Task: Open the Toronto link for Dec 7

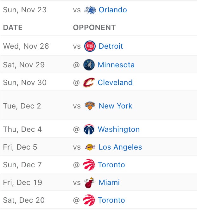Action: coord(111,165)
